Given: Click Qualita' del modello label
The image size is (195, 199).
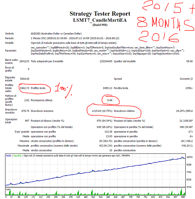Looking at the screenshot, I should [x=125, y=61].
